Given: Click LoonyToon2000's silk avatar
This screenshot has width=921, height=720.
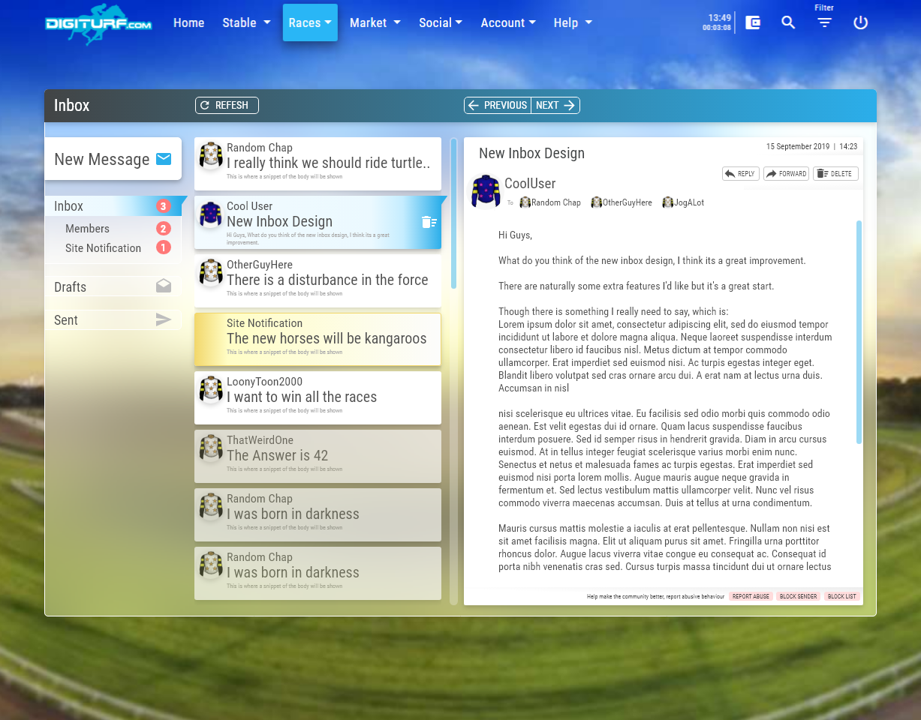Looking at the screenshot, I should (211, 391).
